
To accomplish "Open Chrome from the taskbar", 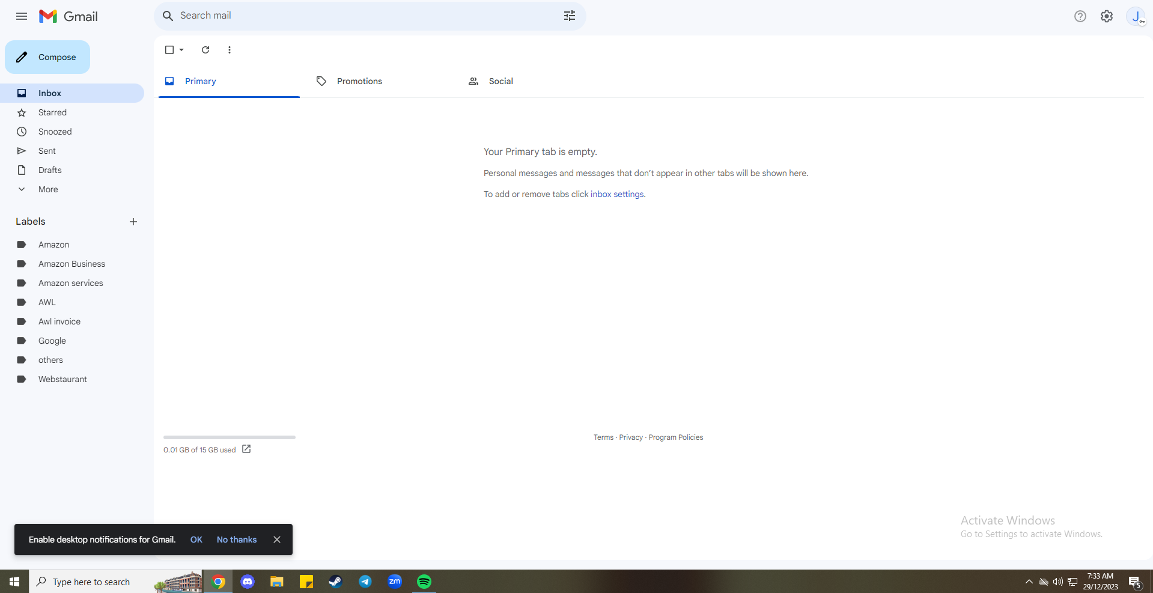I will tap(219, 582).
